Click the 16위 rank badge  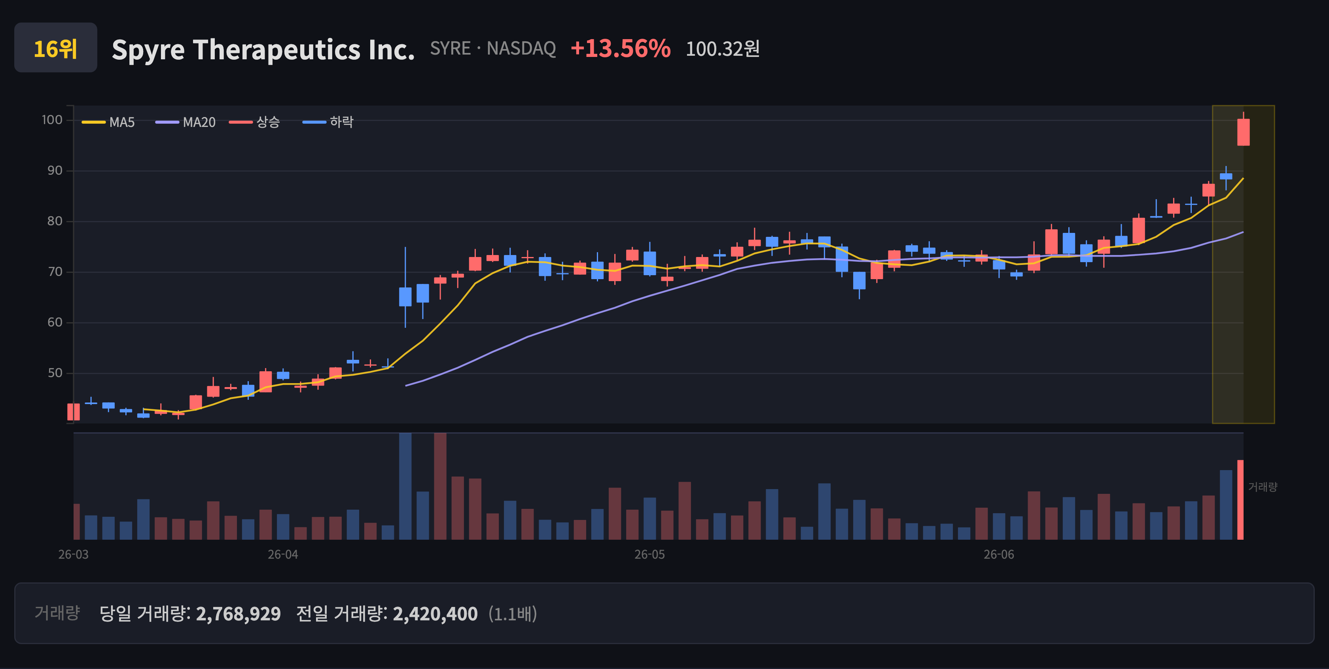click(x=56, y=48)
